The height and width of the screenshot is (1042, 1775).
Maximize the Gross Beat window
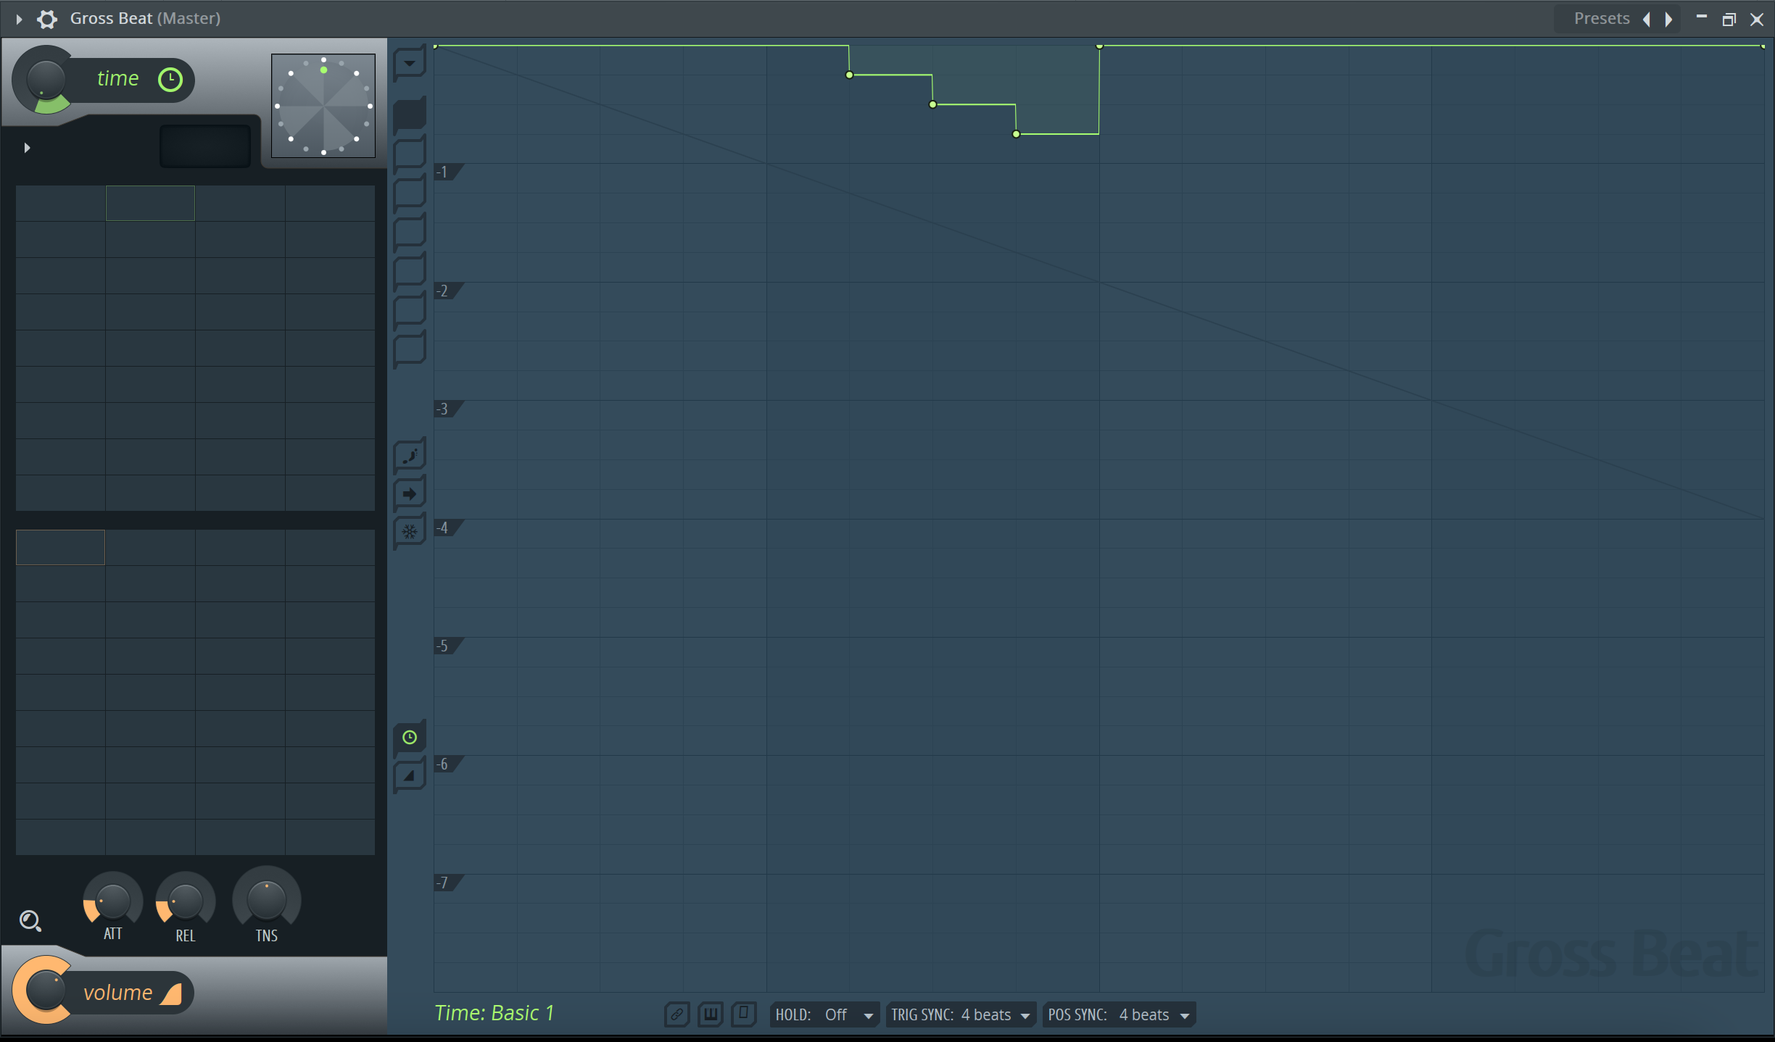(1729, 20)
